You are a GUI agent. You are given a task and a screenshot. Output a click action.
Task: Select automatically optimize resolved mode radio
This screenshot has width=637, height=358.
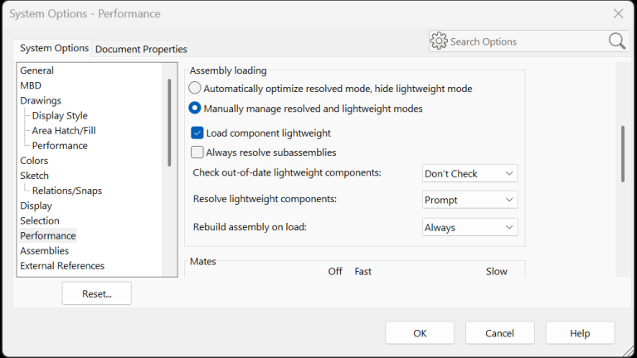point(195,88)
